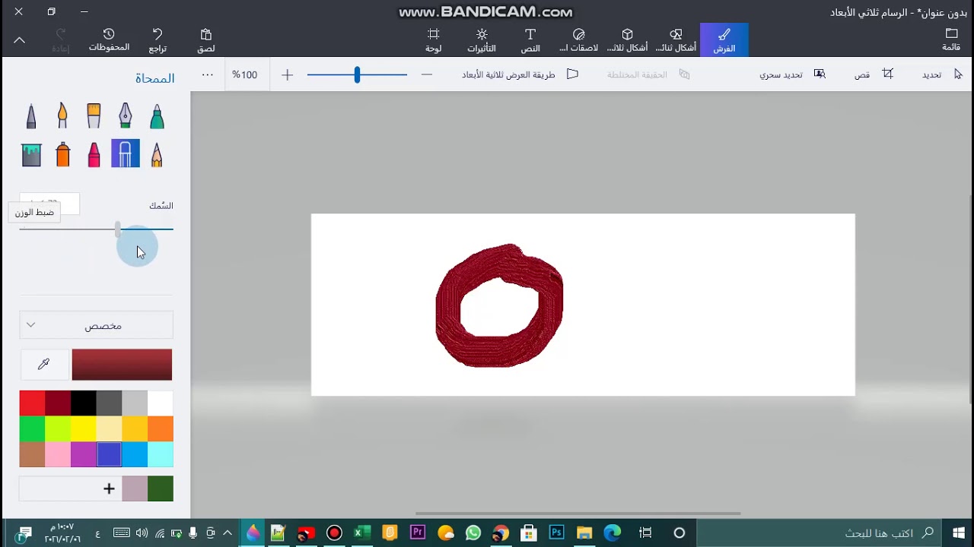
Task: Choose the قص (Crop) tool
Action: pyautogui.click(x=875, y=74)
